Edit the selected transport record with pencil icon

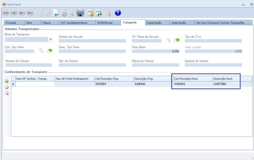7,87
